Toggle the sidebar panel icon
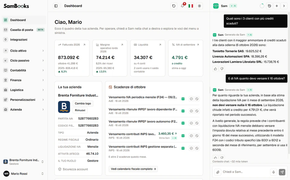 tap(56, 6)
